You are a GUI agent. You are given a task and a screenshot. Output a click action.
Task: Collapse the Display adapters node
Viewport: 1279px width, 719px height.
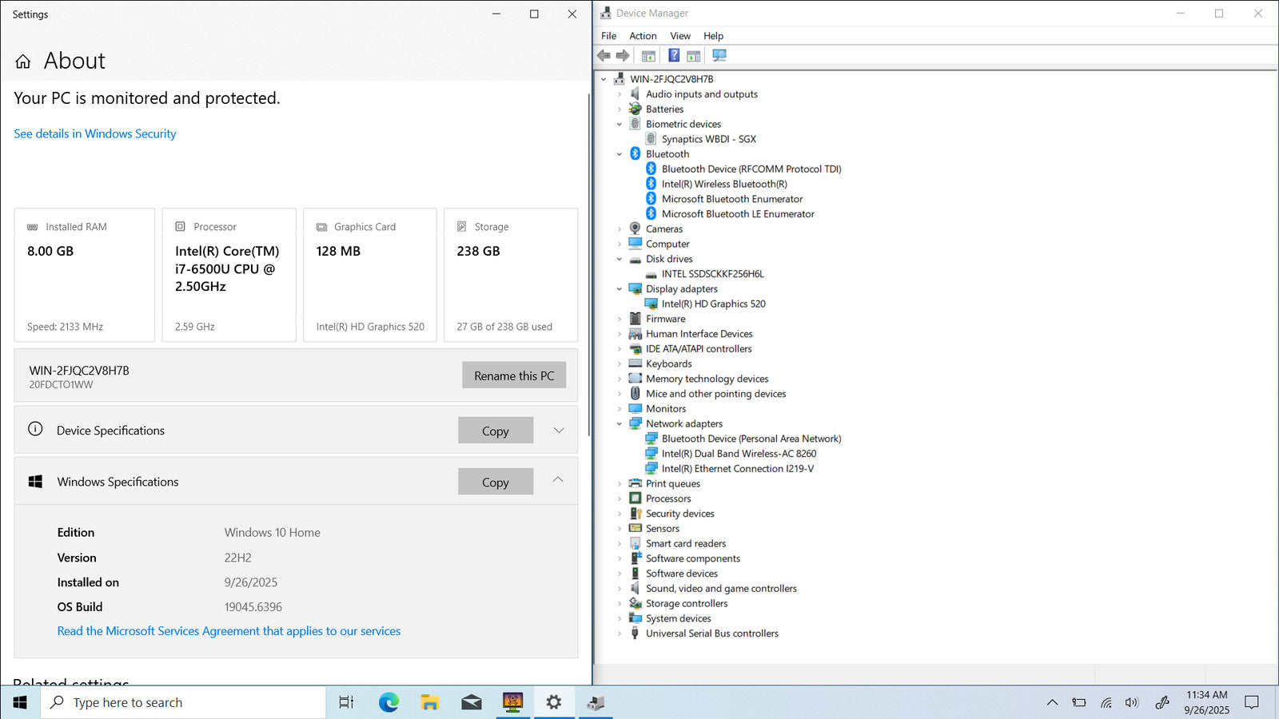click(620, 289)
